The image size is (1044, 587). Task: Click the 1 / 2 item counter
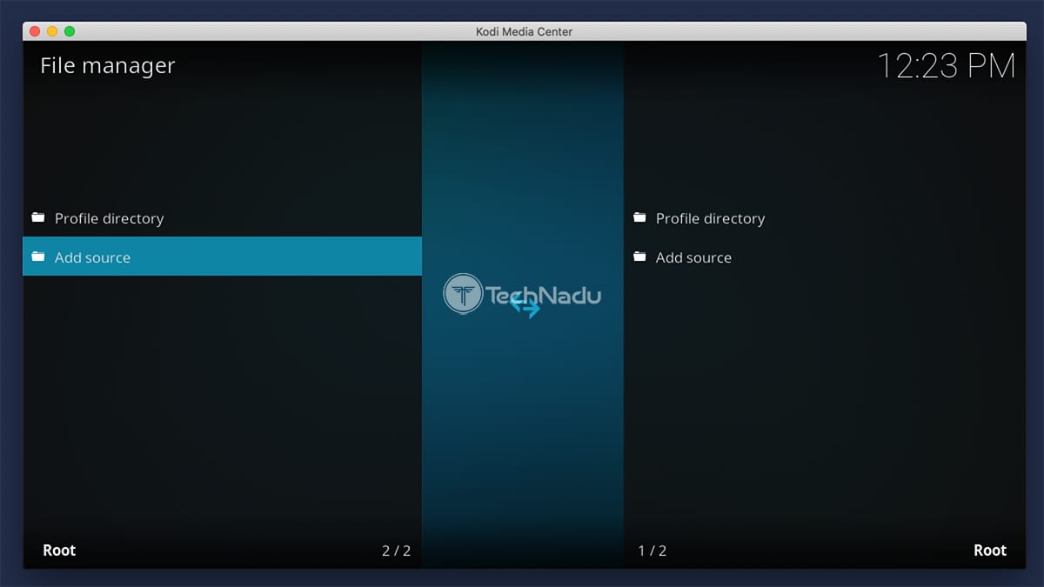pyautogui.click(x=652, y=550)
